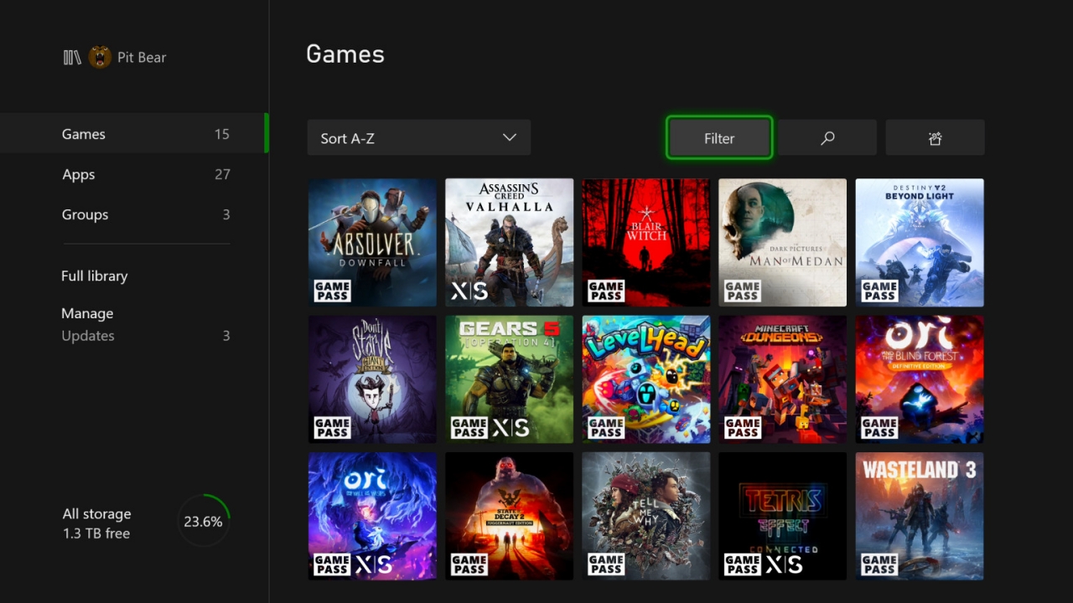Launch Wasteland 3 game tile

pos(920,516)
